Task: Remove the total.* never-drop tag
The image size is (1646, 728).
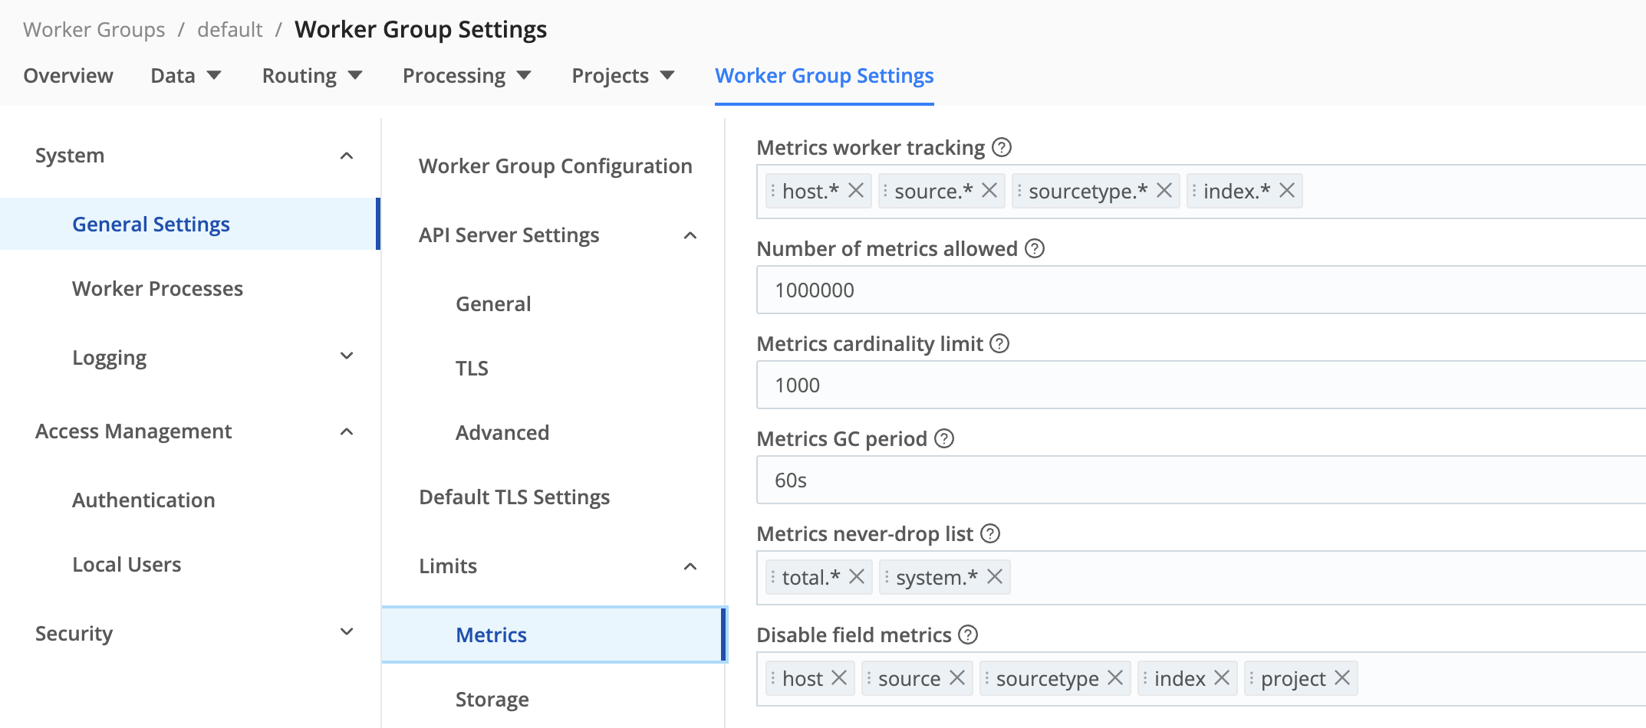Action: tap(858, 577)
